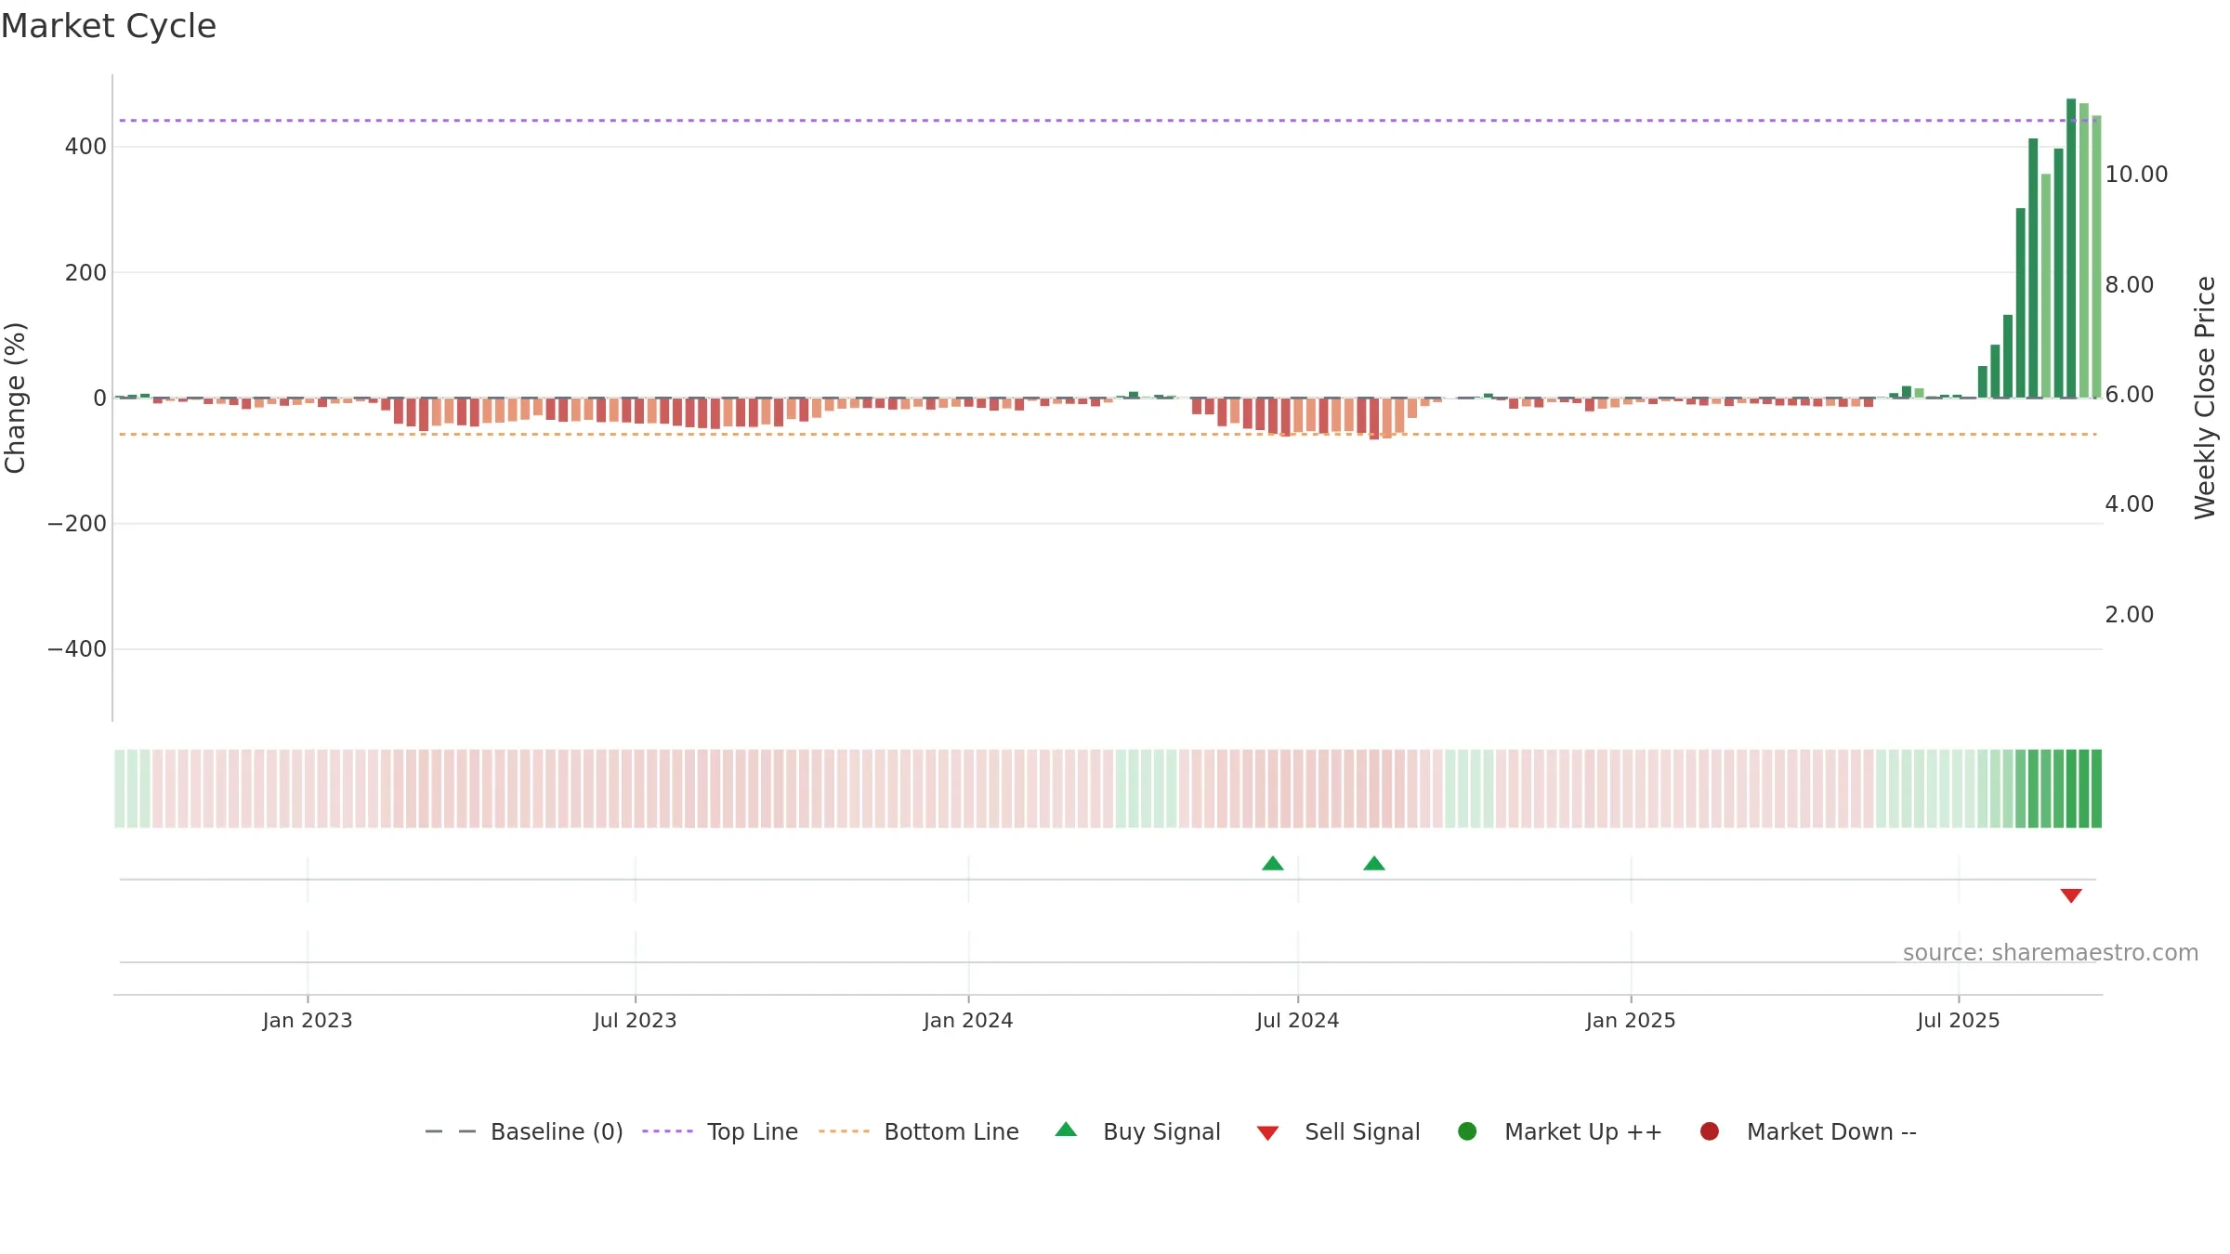Toggle the Buy Signal legend entry
2230x1254 pixels.
(1137, 1131)
